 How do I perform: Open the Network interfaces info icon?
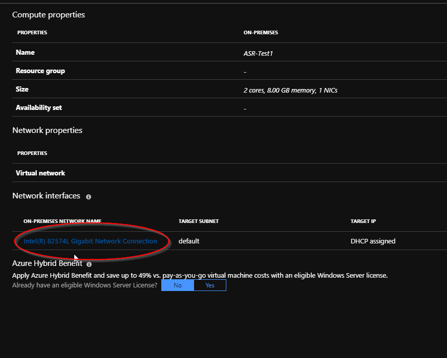coord(89,197)
